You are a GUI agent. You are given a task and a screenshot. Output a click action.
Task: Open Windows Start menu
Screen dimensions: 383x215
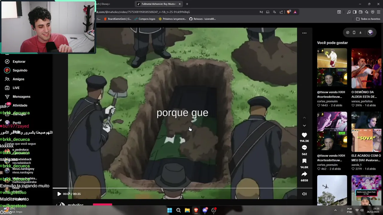pyautogui.click(x=170, y=210)
